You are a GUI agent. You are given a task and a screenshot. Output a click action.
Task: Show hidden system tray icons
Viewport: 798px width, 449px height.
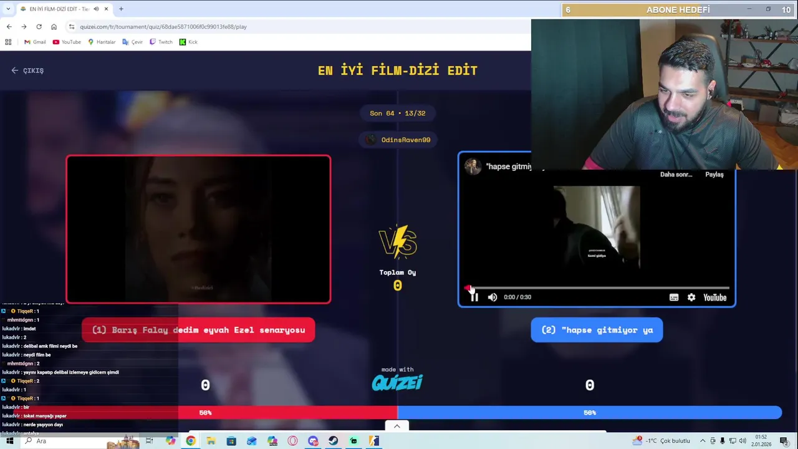point(703,441)
